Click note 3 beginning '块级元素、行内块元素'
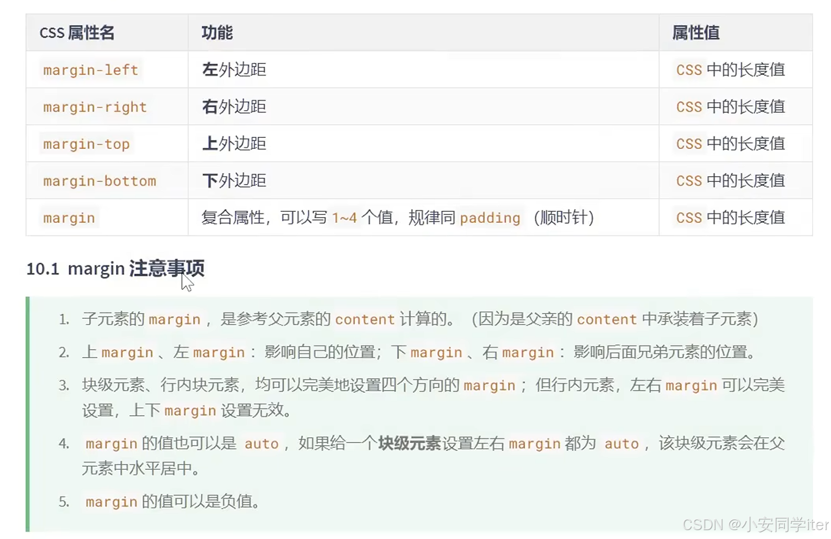 [x=433, y=397]
